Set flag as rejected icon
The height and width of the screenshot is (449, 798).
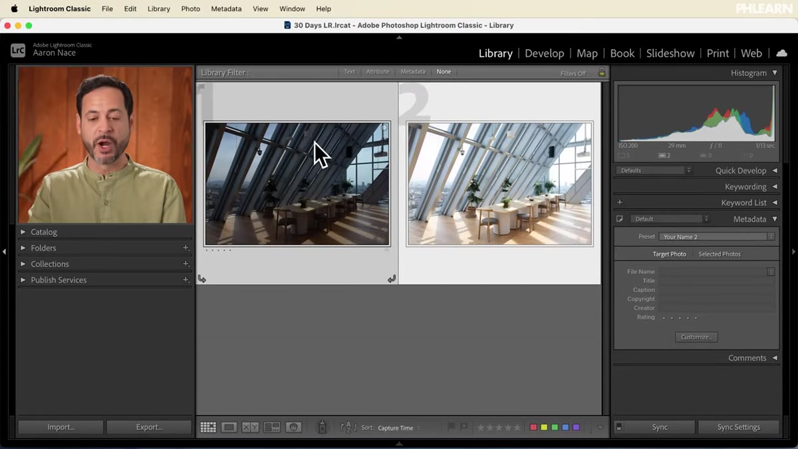tap(464, 427)
